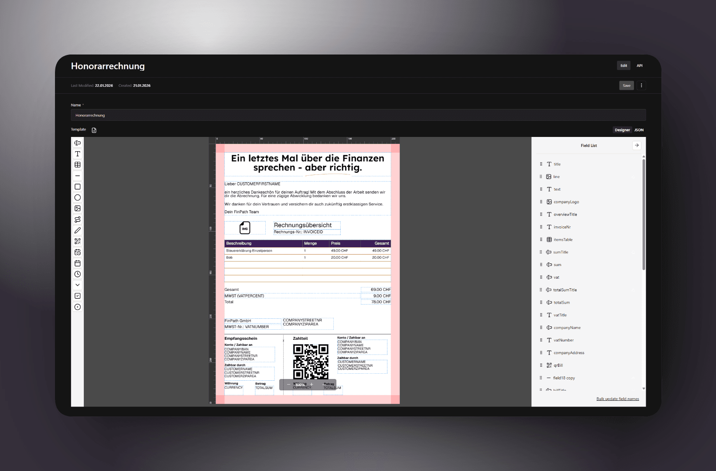Viewport: 716px width, 471px height.
Task: Collapse the Field List panel with the arrow
Action: (x=637, y=145)
